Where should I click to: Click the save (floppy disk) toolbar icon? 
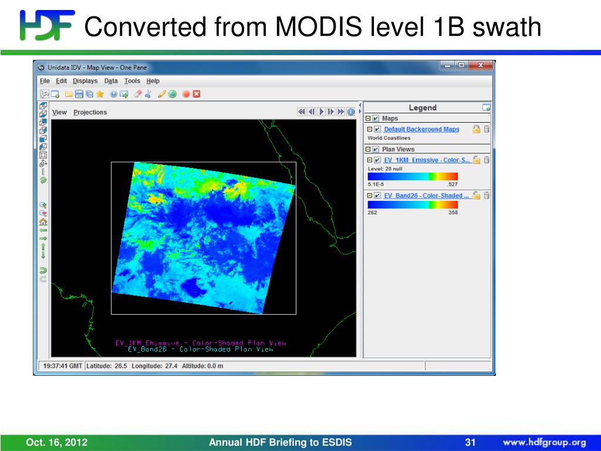tap(79, 94)
